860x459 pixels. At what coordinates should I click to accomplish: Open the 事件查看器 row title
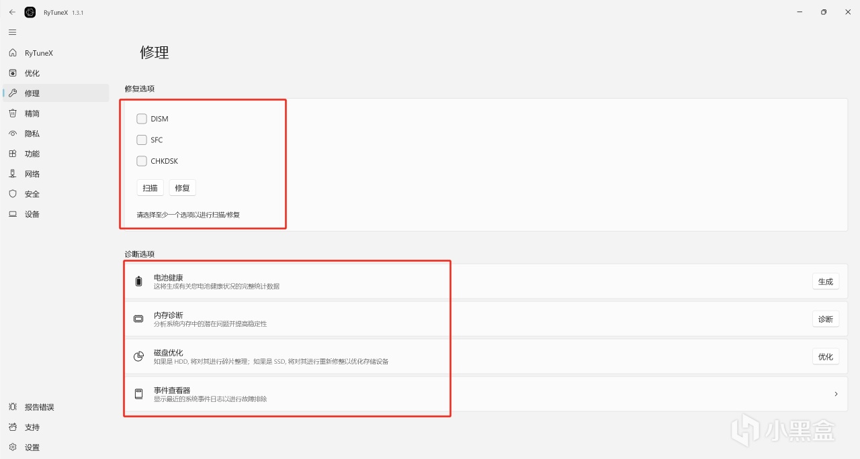pos(173,390)
